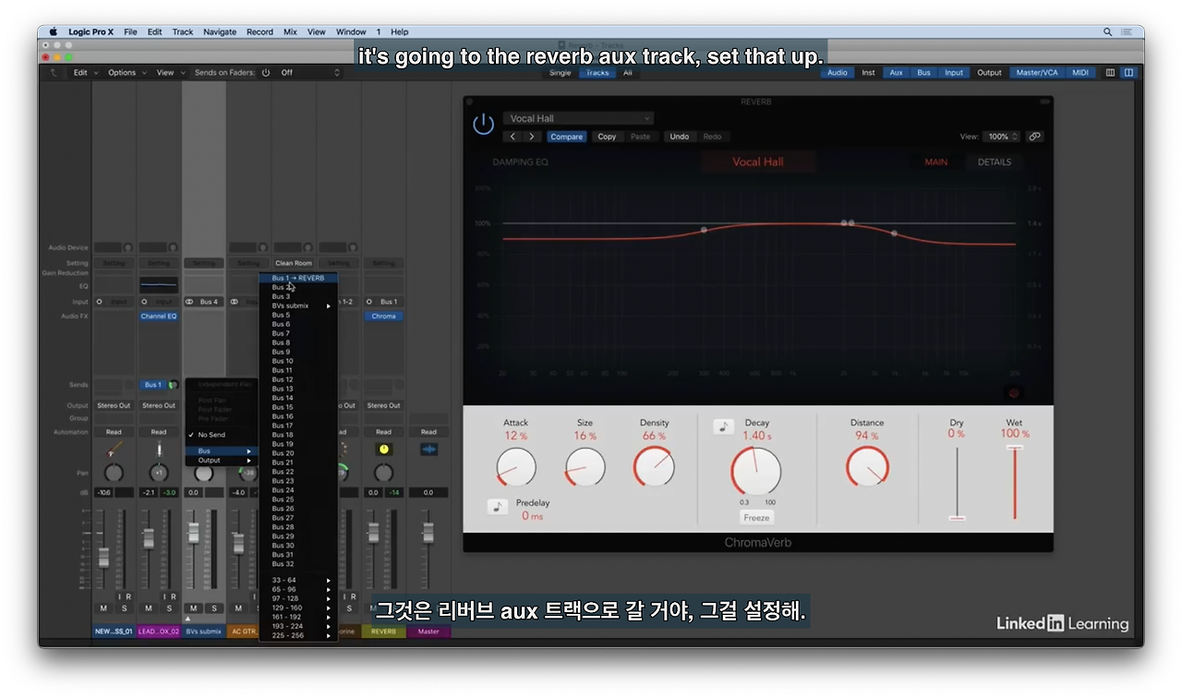
Task: Switch to narrow channel strip view icon
Action: (1110, 73)
